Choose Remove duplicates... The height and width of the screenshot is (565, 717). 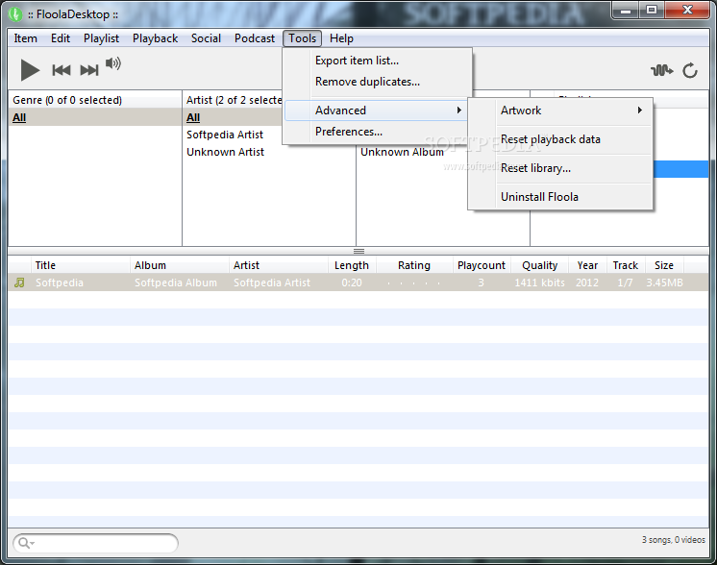pos(378,82)
